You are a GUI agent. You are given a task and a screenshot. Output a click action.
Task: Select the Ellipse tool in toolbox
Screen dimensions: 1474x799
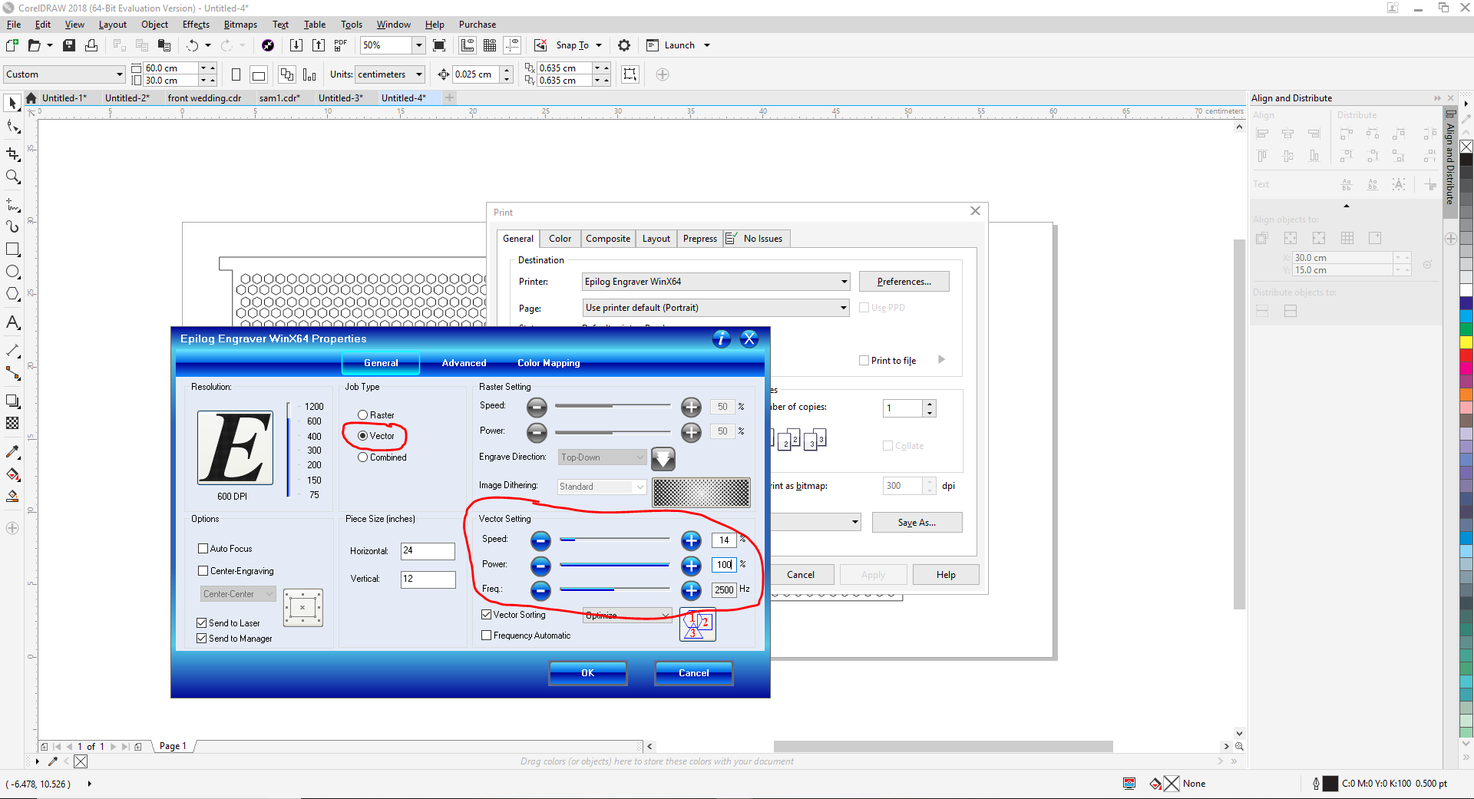[12, 272]
